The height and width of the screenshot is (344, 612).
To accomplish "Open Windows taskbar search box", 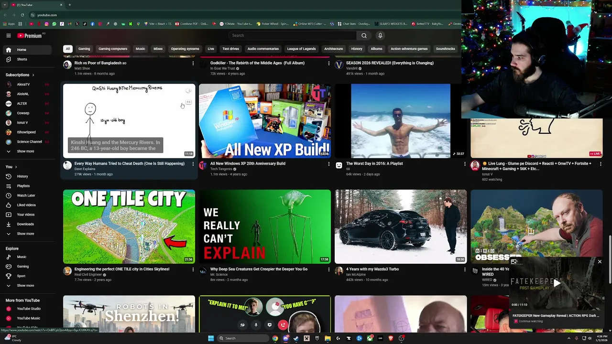I will click(x=243, y=338).
